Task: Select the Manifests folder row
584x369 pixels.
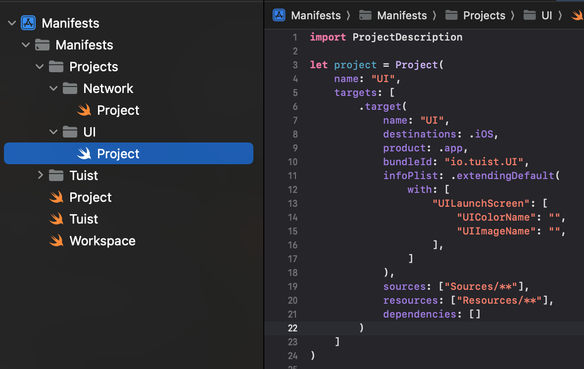Action: [129, 45]
